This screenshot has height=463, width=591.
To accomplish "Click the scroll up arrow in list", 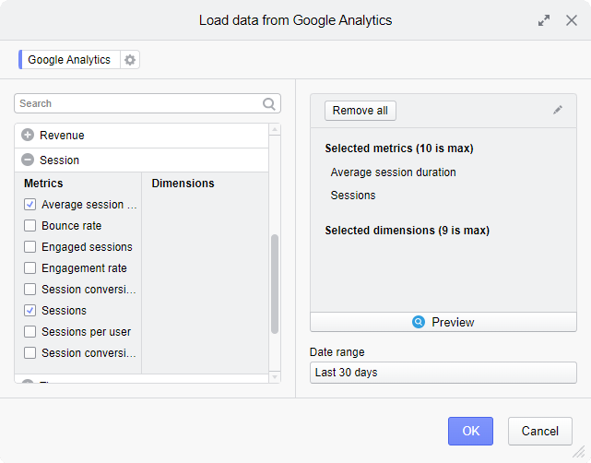I will click(275, 129).
